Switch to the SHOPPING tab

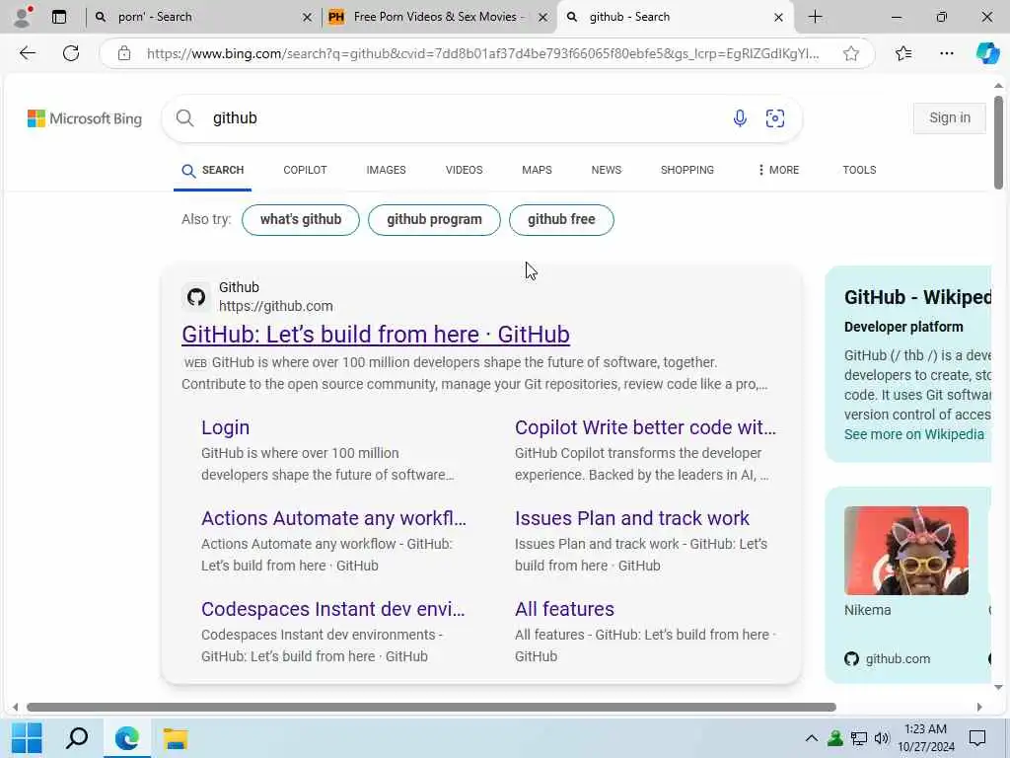687,170
